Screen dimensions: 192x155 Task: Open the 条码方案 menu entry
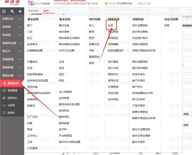pyautogui.click(x=32, y=87)
